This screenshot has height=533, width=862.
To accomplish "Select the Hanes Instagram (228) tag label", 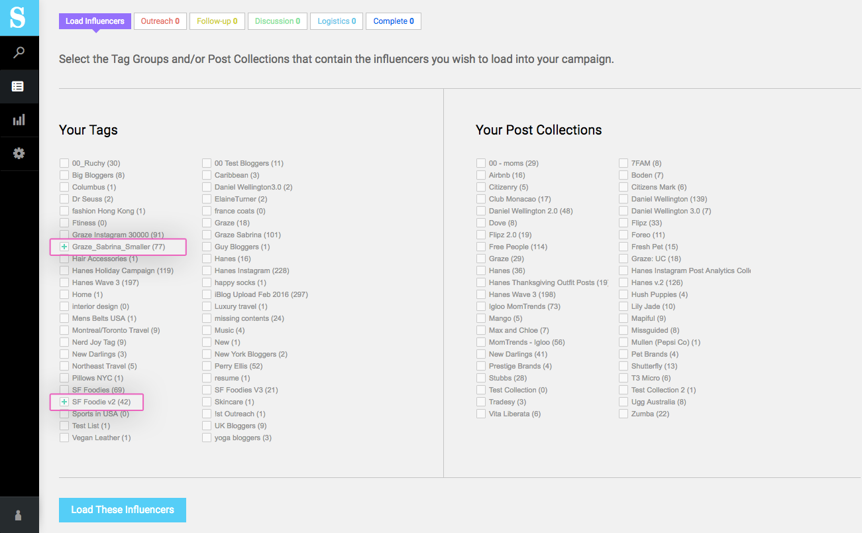I will [x=252, y=270].
